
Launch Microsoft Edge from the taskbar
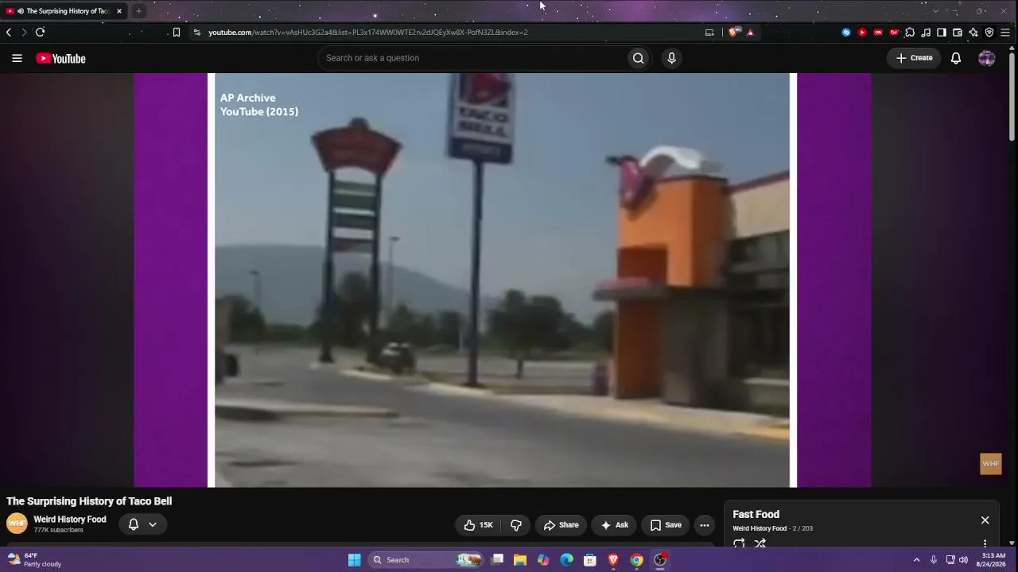[567, 560]
